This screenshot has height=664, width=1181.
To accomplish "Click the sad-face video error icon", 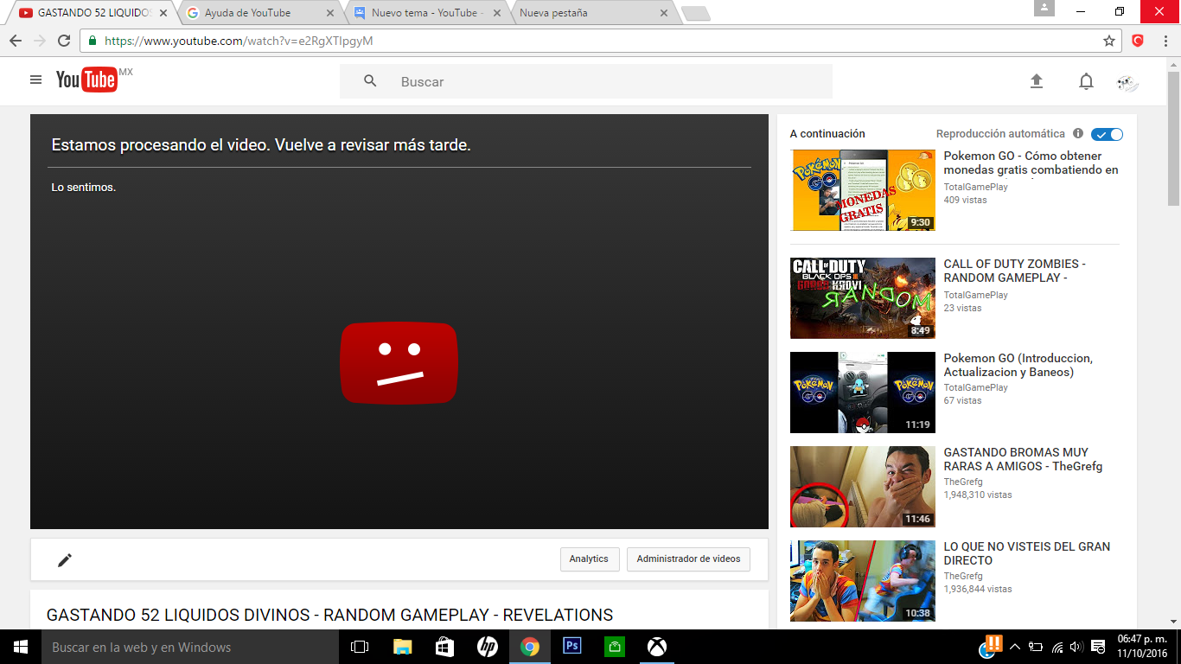I will click(x=399, y=362).
